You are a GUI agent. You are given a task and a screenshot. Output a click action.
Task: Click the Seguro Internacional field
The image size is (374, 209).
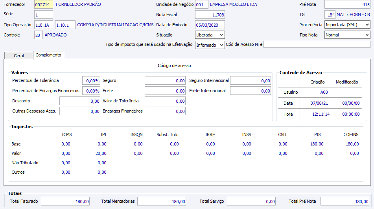tap(251, 81)
